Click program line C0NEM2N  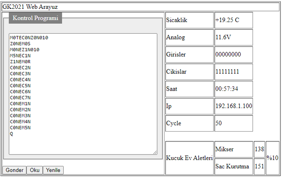pos(20,110)
